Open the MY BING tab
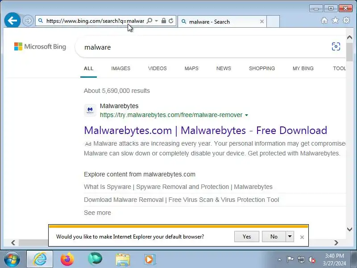This screenshot has height=268, width=357. click(303, 68)
